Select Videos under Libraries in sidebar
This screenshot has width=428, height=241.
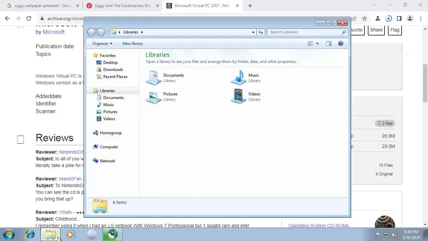pyautogui.click(x=109, y=119)
